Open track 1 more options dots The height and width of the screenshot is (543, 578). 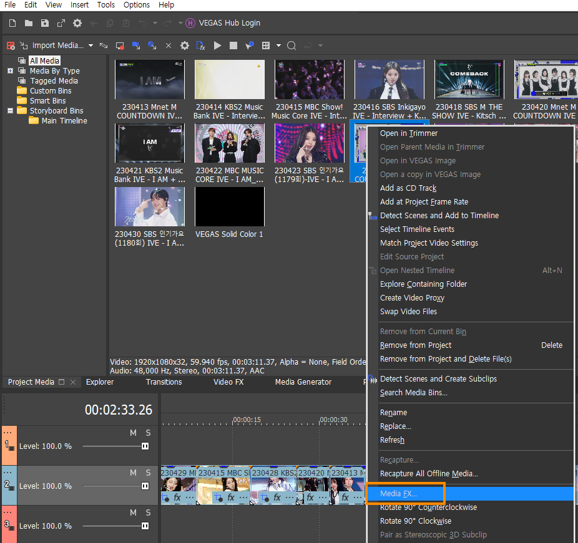point(7,433)
